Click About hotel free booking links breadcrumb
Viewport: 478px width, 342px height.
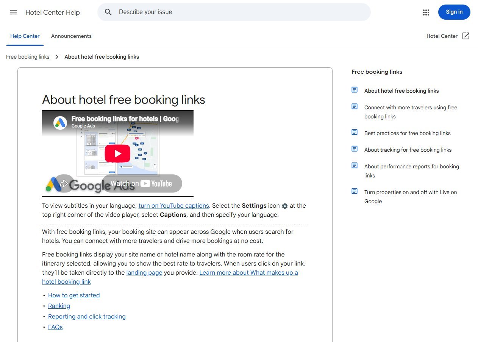[102, 57]
